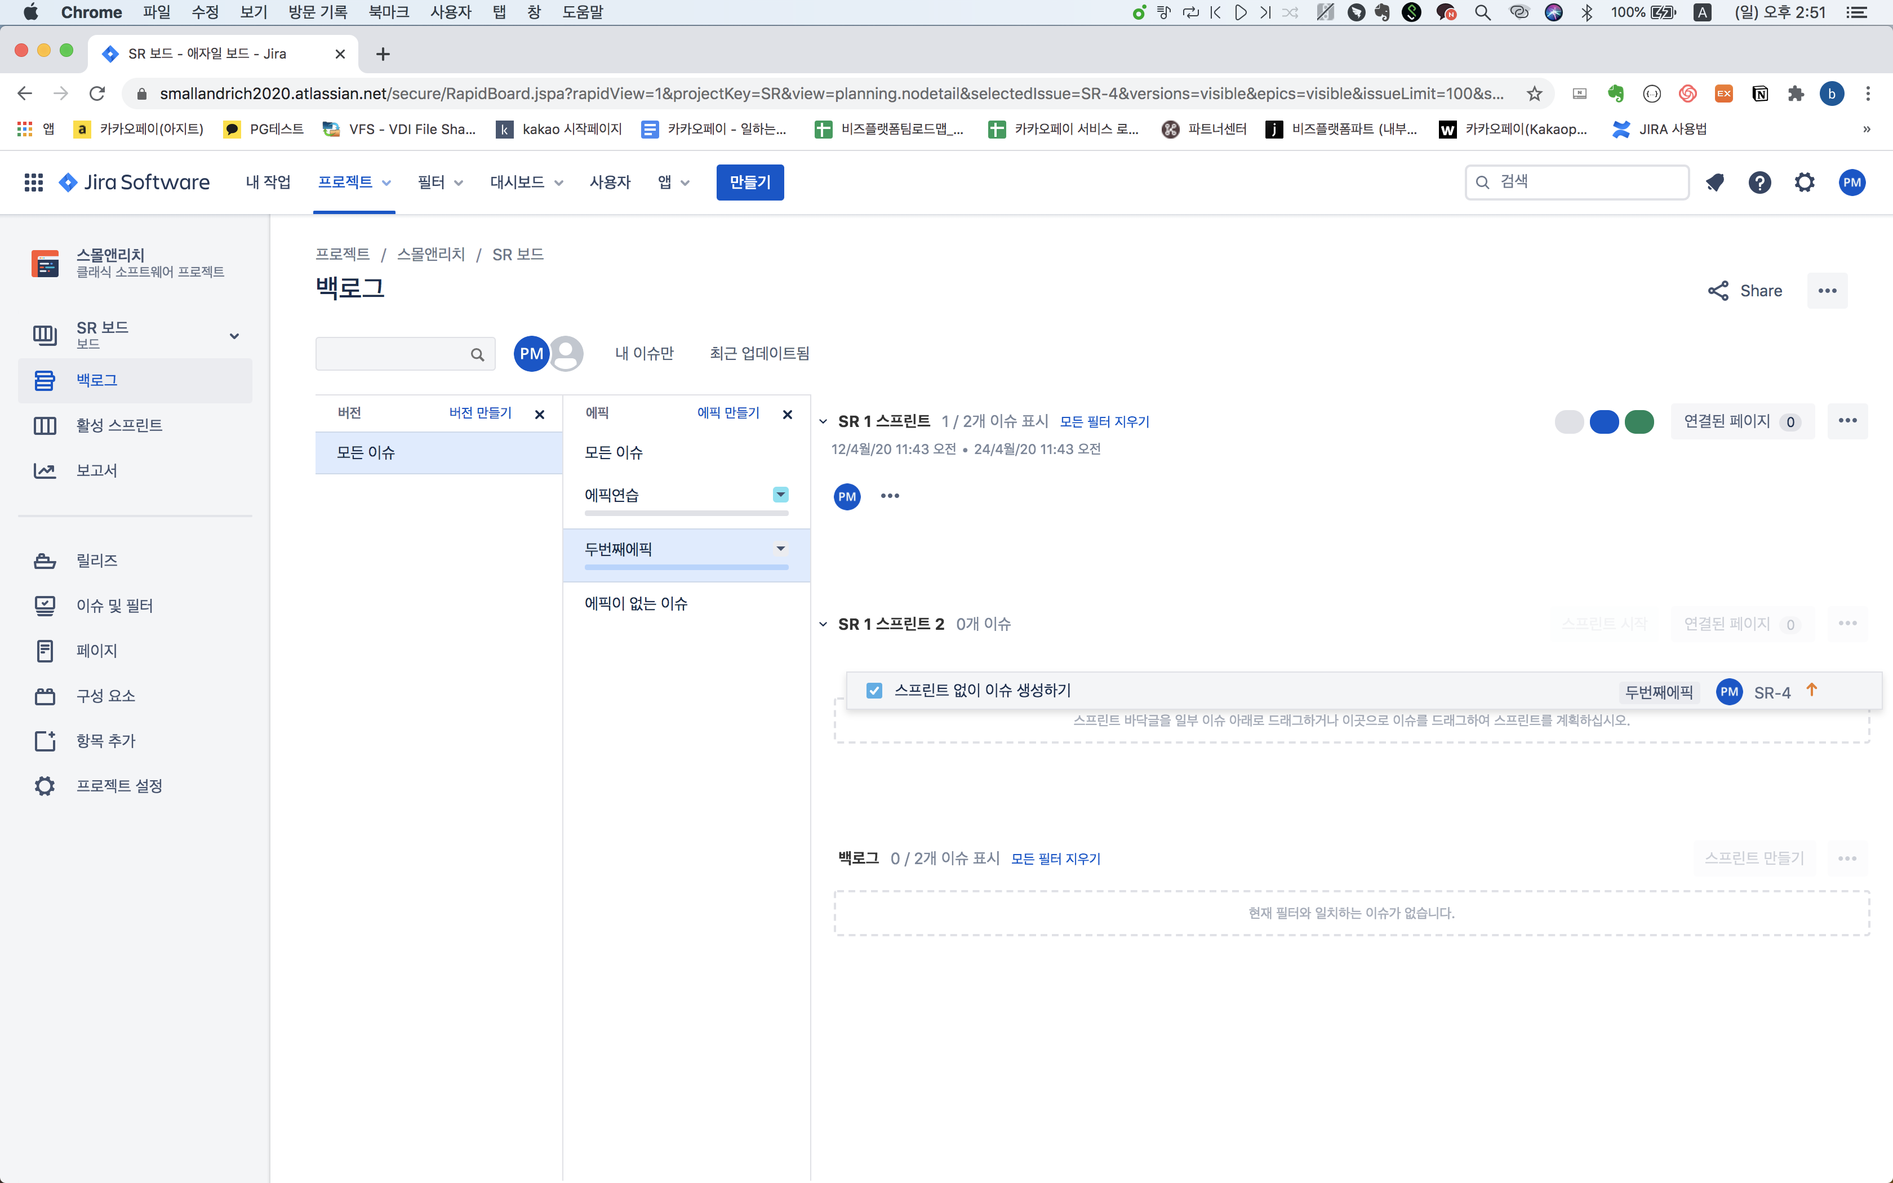The width and height of the screenshot is (1893, 1183).
Task: Open the 필터 dropdown in top navigation
Action: 439,183
